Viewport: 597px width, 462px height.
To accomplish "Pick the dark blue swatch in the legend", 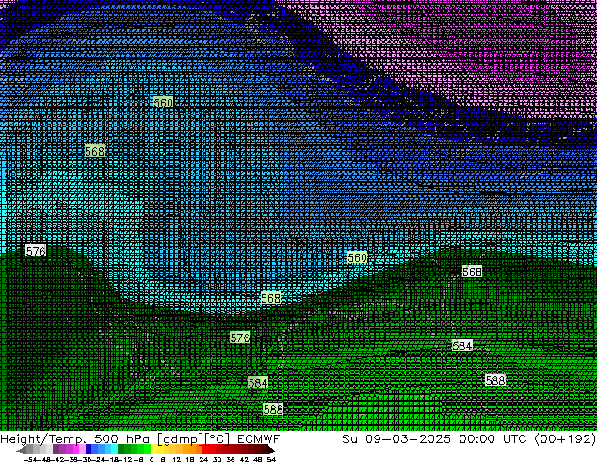I will (x=89, y=450).
